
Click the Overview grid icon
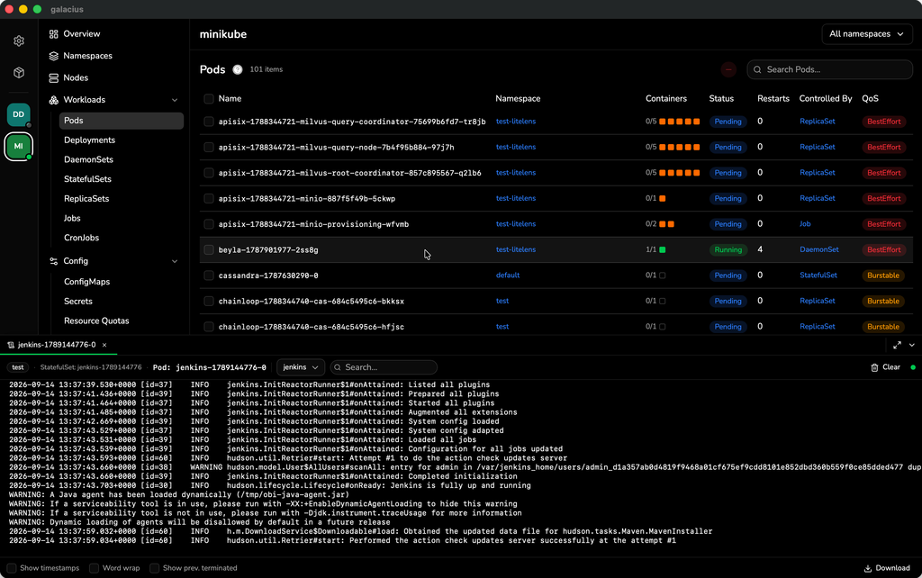(x=53, y=34)
